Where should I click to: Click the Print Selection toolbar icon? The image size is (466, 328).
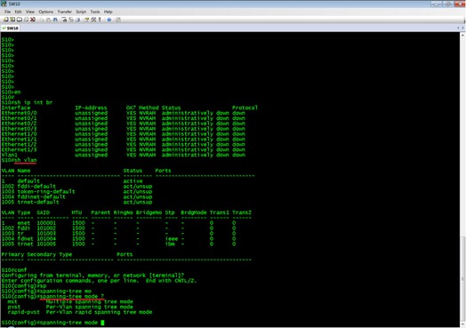[x=71, y=20]
